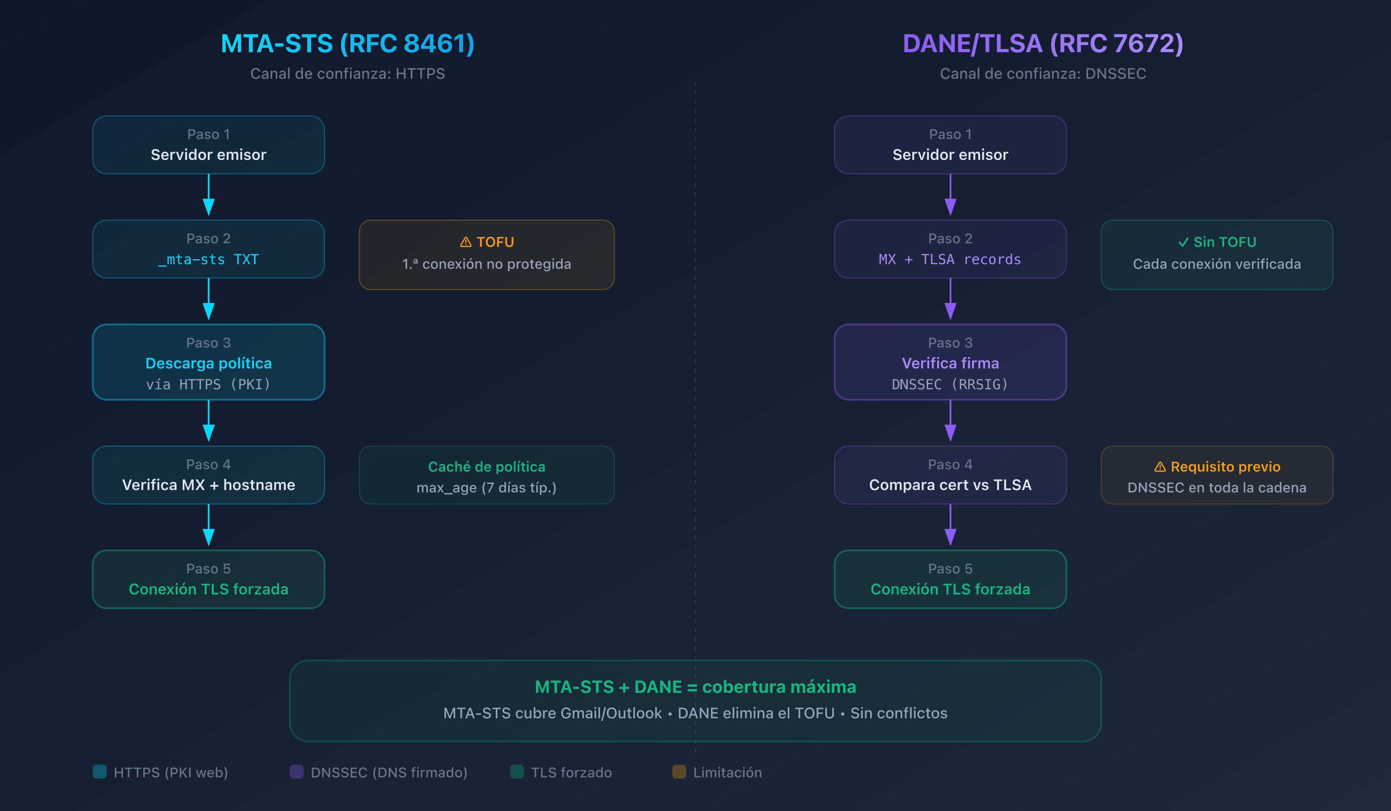Screen dimensions: 1391x811
Task: Click the Paso 5 Conexión TLS forzada box under DANE
Action: click(951, 579)
